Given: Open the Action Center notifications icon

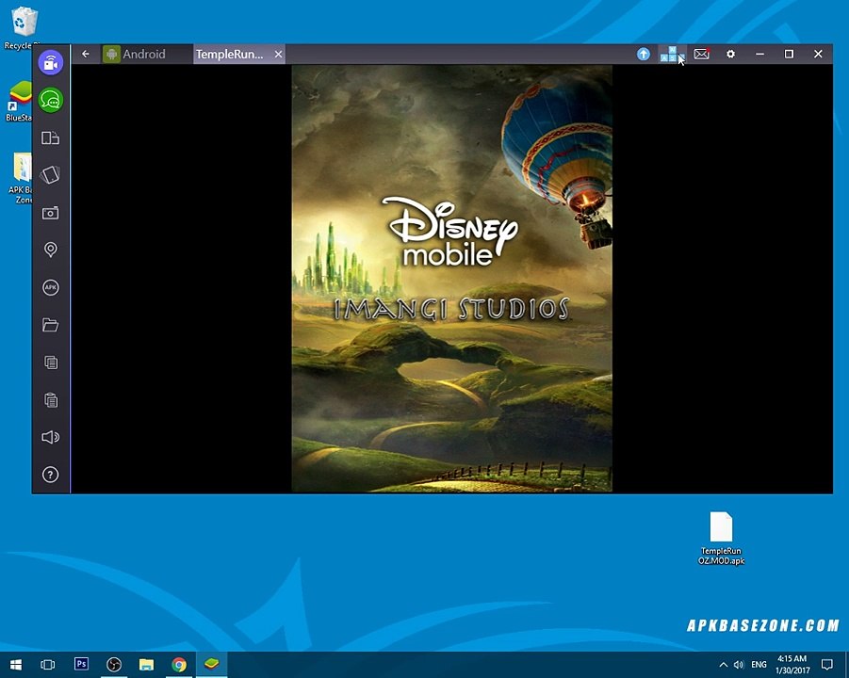Looking at the screenshot, I should [x=827, y=665].
